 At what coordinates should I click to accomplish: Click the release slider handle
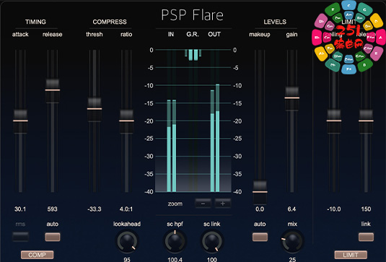(53, 90)
